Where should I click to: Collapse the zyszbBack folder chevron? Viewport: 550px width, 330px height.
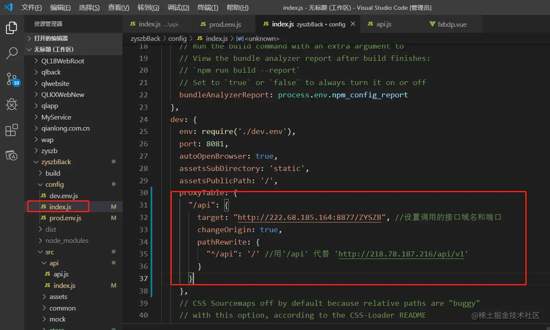coord(36,162)
